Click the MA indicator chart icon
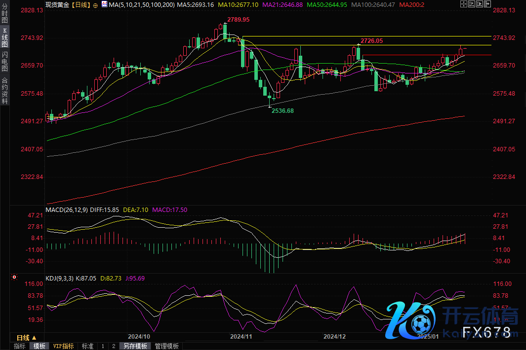Viewport: 526px width, 350px height. [x=105, y=4]
